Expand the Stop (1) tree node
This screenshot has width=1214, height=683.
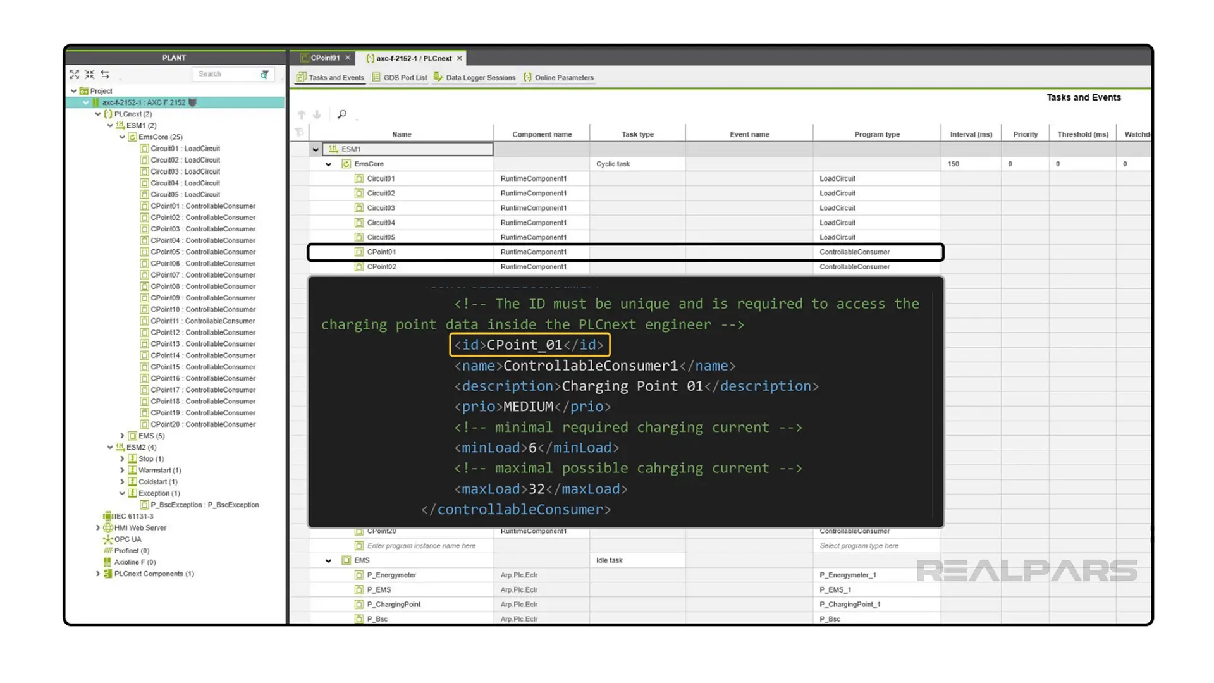122,458
